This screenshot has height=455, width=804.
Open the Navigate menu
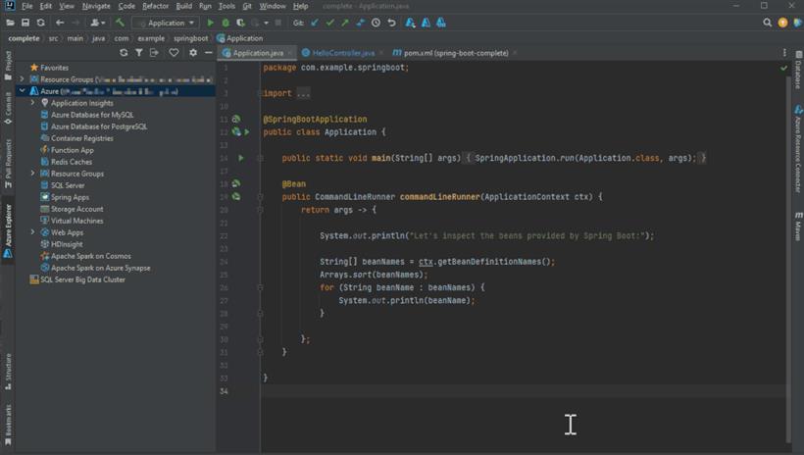(x=96, y=6)
